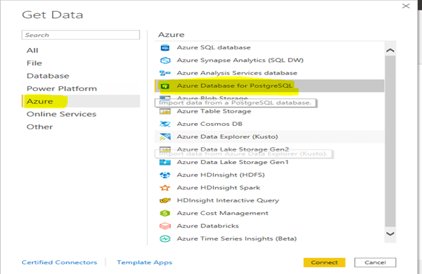Select Azure HDInsight Spark connector
The image size is (422, 274).
270,188
